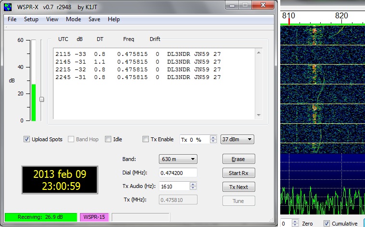Click the DT column header
The image size is (365, 227).
coord(100,39)
